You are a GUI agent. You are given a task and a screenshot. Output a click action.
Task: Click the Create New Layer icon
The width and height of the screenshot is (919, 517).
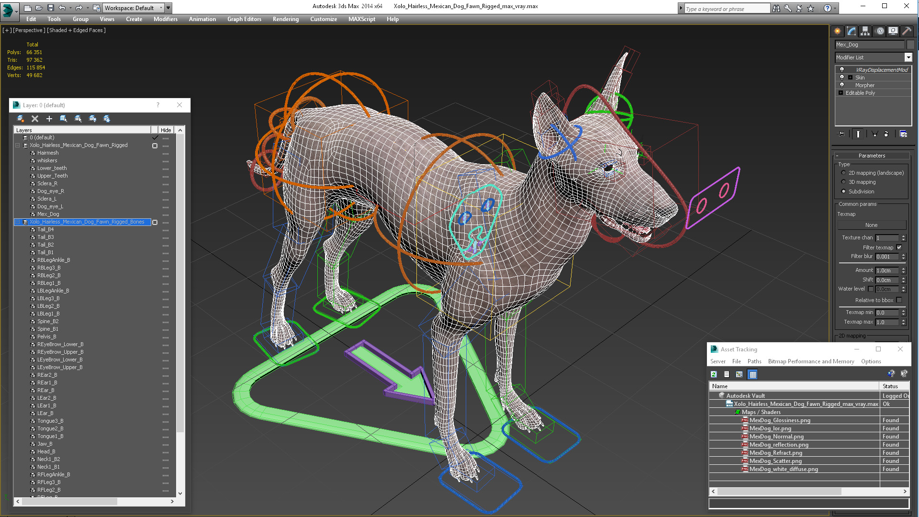pyautogui.click(x=21, y=119)
